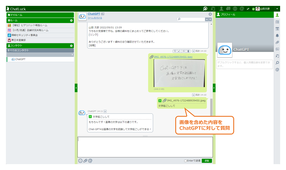This screenshot has height=170, width=286.
Task: Open dropdown next to first 既読 14:10
Action: tap(194, 51)
